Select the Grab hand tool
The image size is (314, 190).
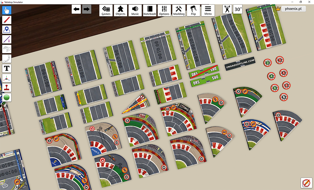(x=7, y=10)
